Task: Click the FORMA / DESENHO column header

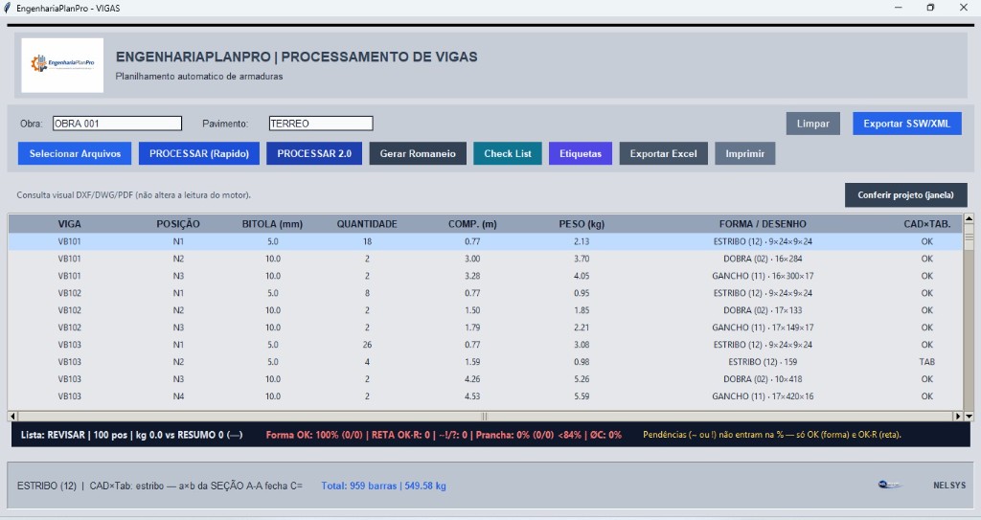Action: 763,224
